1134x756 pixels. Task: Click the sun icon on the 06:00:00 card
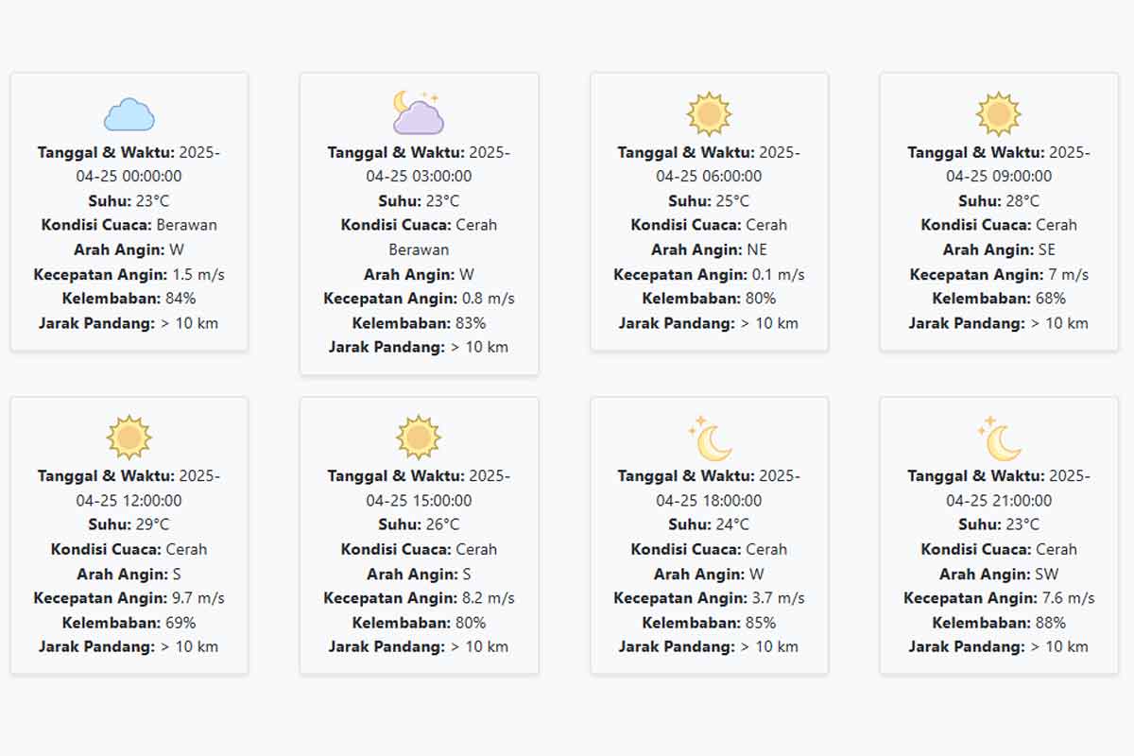[710, 114]
